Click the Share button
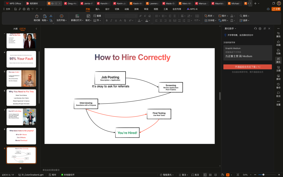The width and height of the screenshot is (283, 177). click(x=276, y=9)
